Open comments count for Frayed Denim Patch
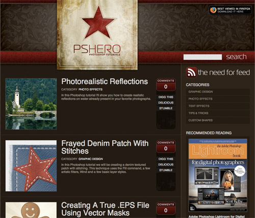Screen dimensions: 255x218 (166, 147)
